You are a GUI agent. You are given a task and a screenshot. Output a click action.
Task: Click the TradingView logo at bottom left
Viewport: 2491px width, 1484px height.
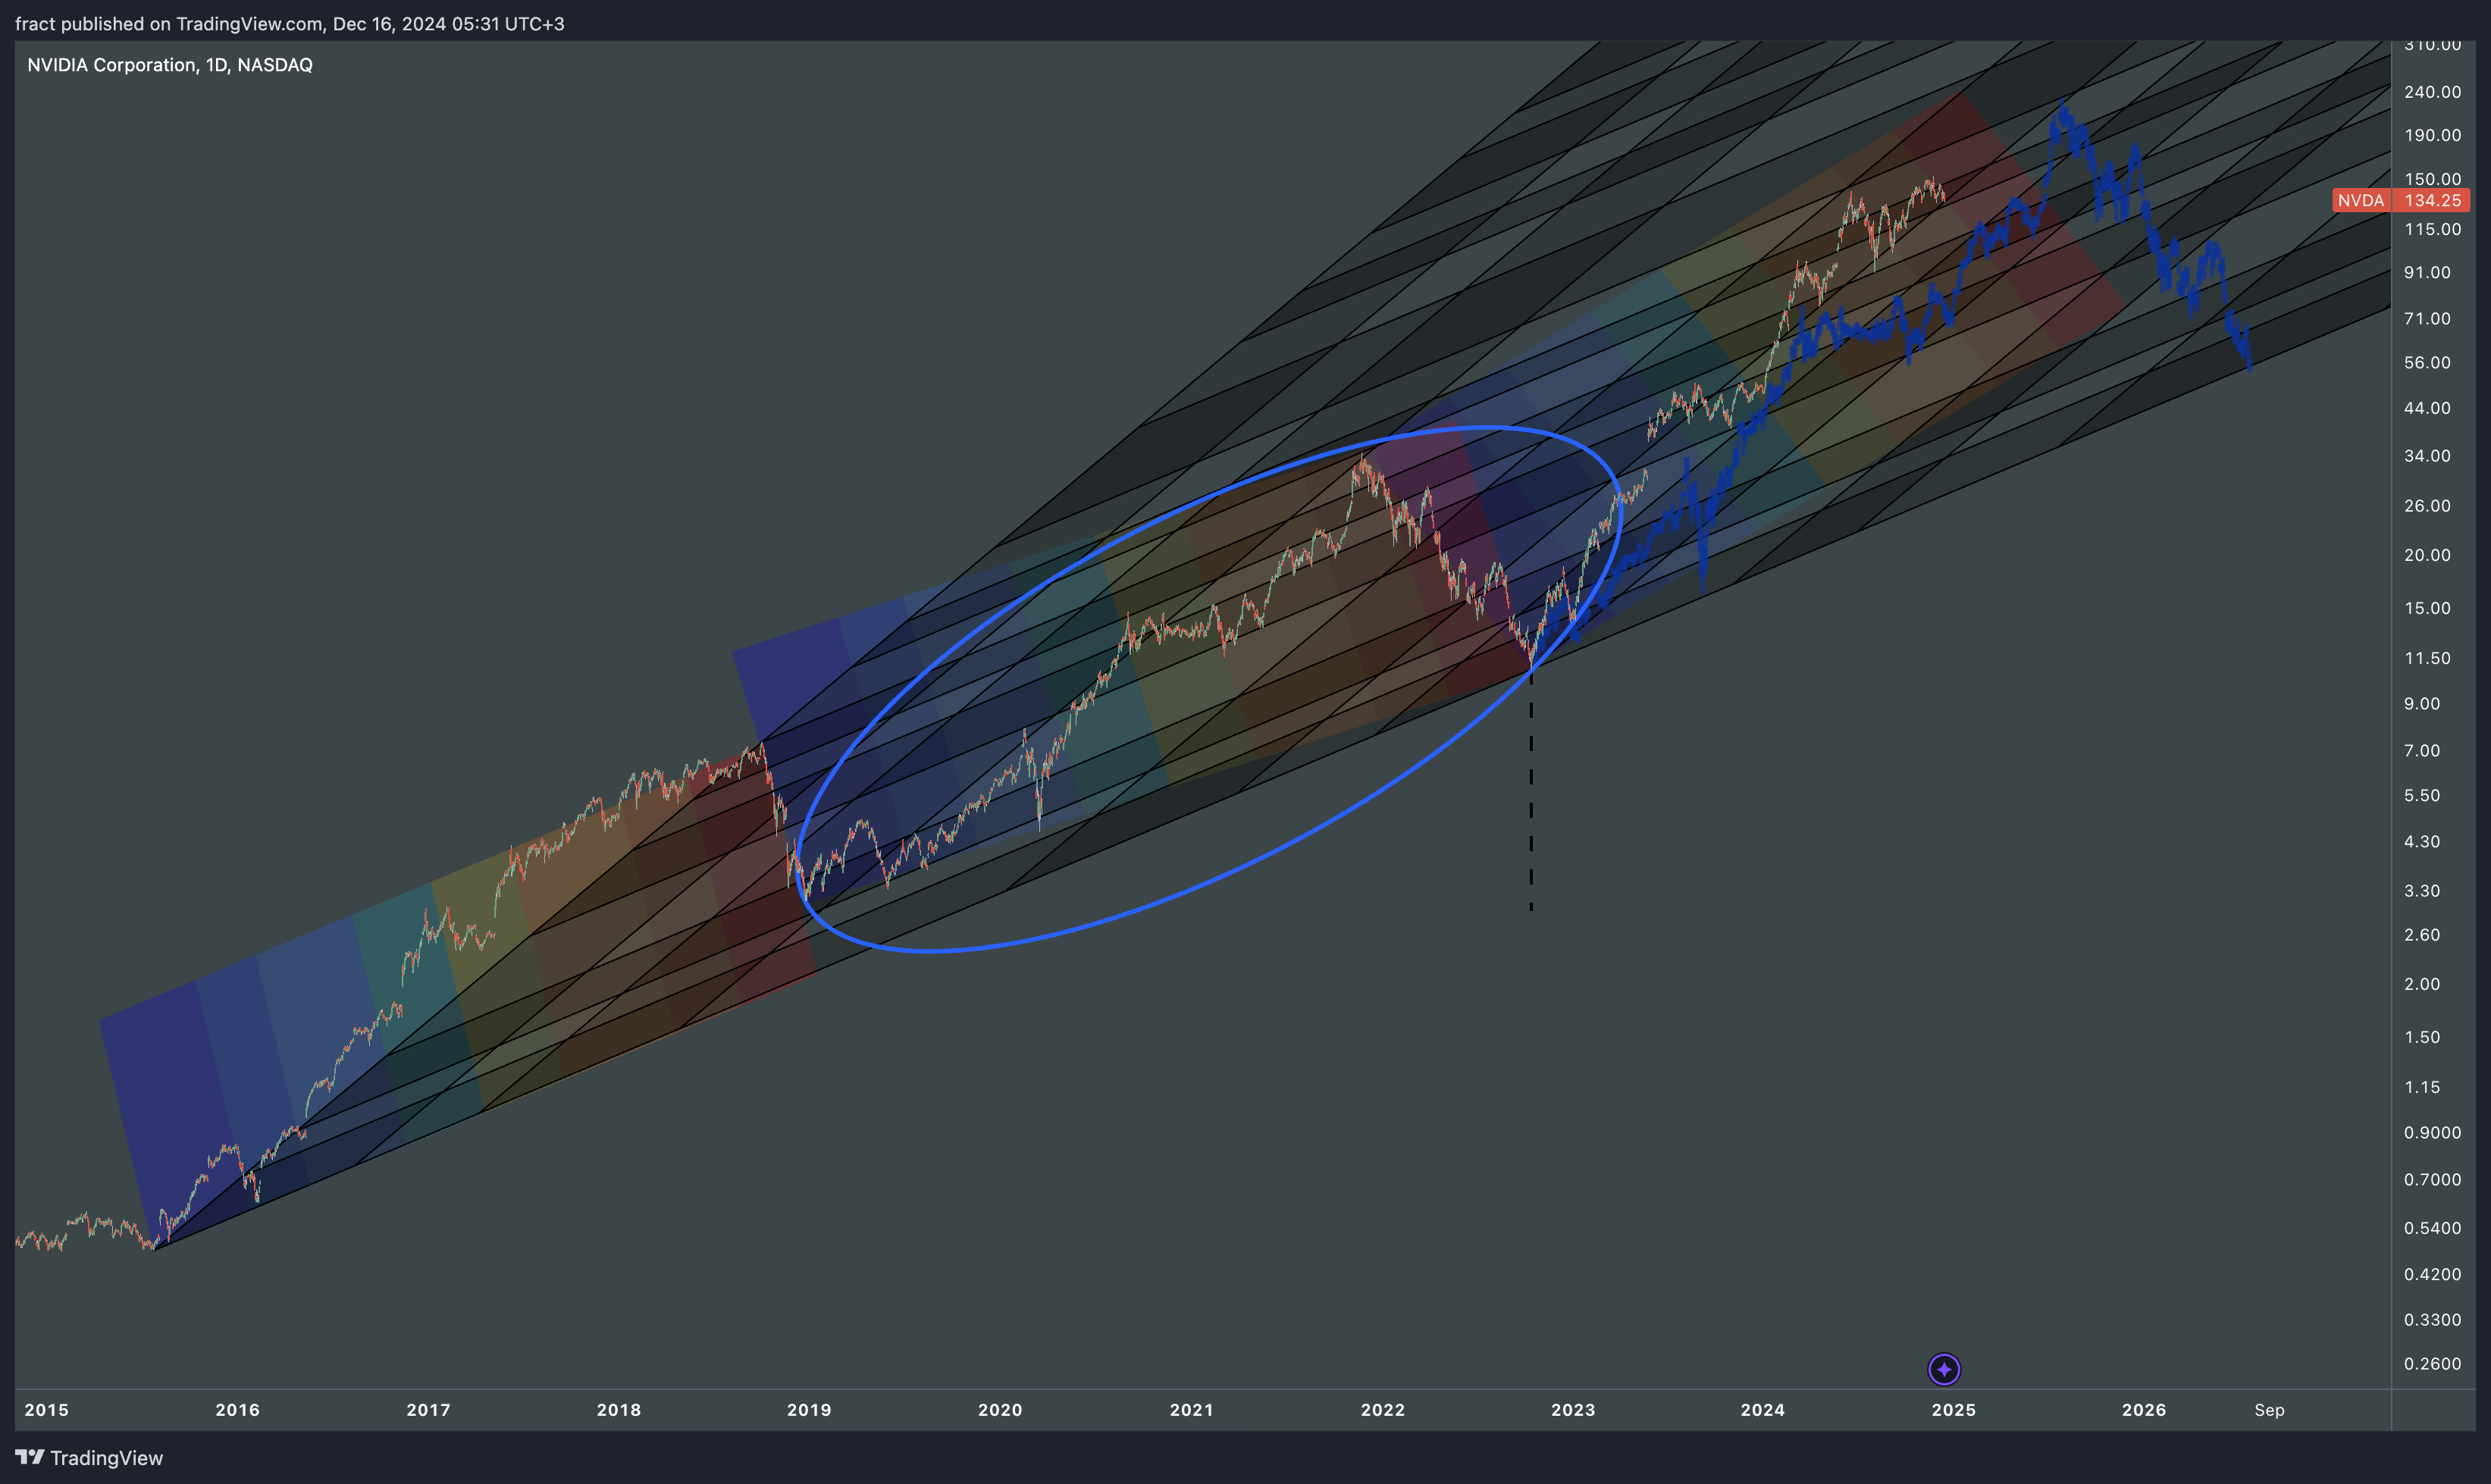[x=89, y=1457]
